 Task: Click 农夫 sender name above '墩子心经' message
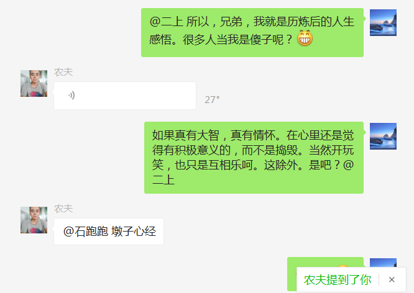coord(63,209)
